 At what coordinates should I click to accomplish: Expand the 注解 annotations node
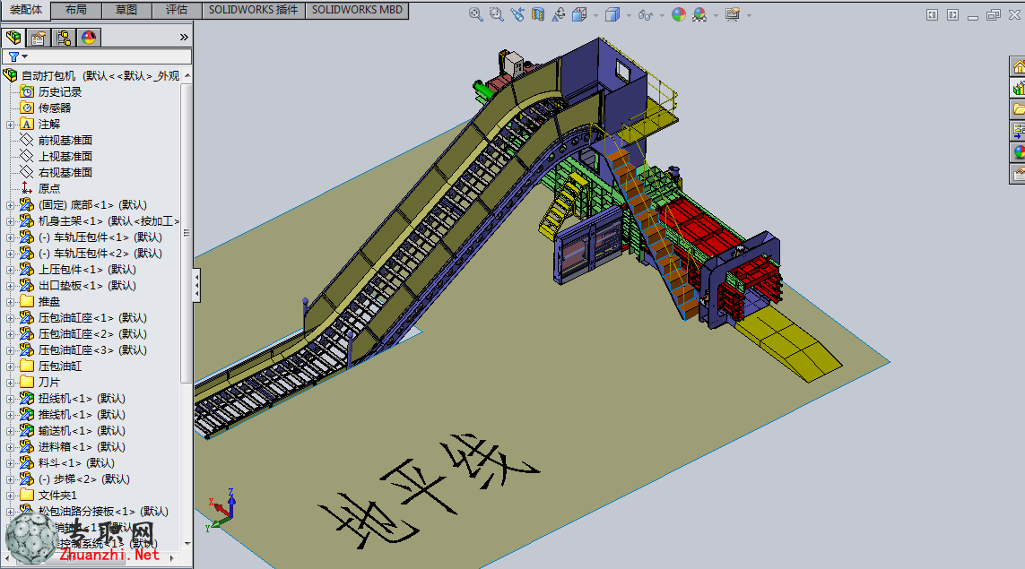tap(10, 125)
